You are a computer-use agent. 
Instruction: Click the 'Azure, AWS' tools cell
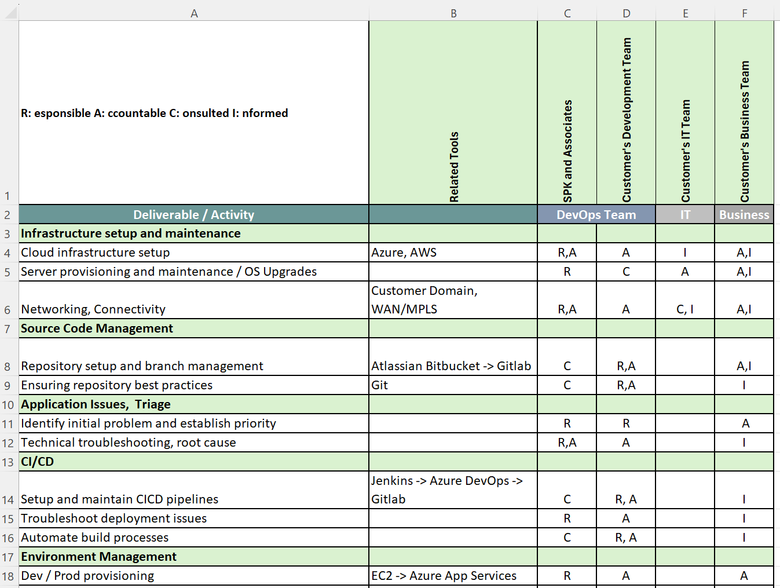tap(453, 253)
